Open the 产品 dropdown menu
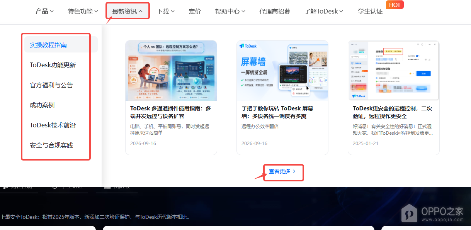This screenshot has width=471, height=230. click(44, 11)
